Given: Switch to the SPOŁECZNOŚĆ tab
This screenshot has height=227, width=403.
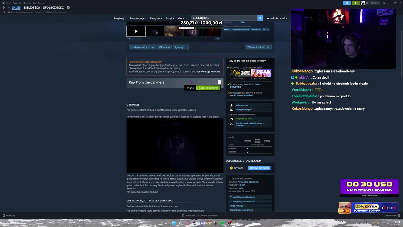Looking at the screenshot, I should click(53, 8).
